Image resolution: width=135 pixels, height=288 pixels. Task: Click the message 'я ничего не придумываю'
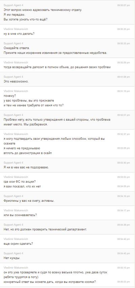[22, 148]
